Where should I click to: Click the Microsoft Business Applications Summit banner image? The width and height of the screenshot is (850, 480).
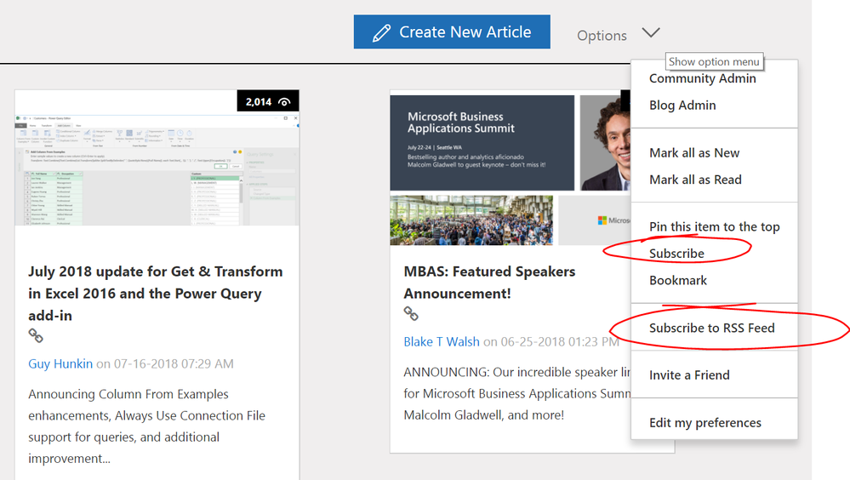pyautogui.click(x=482, y=143)
